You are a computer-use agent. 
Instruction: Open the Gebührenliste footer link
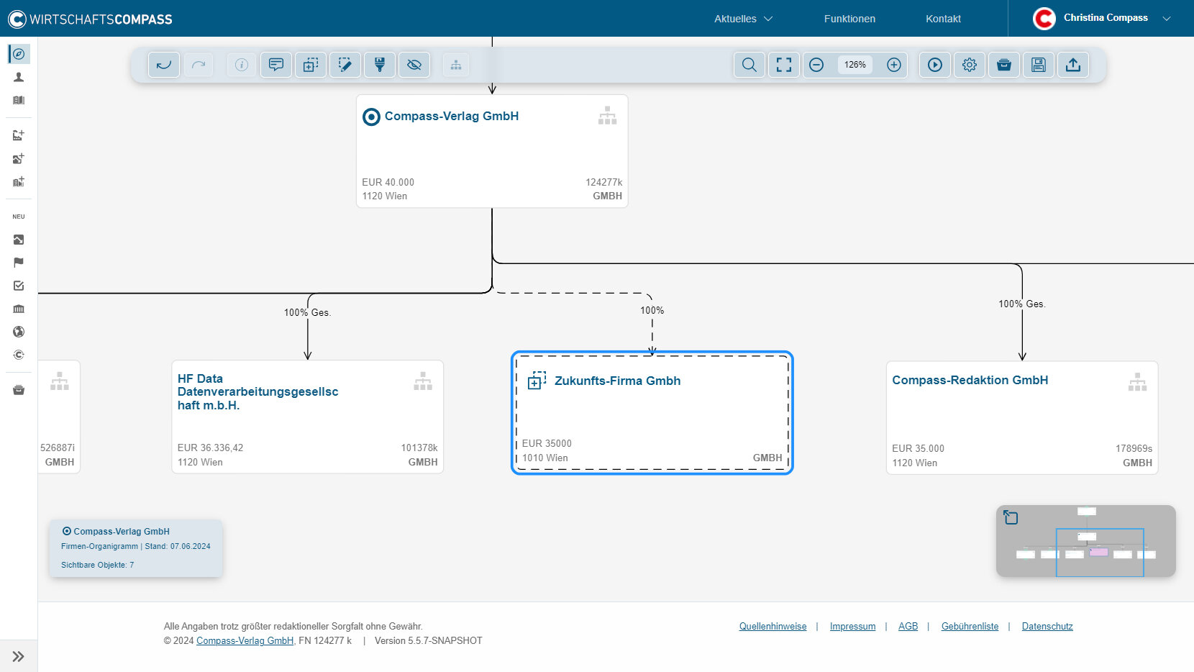tap(970, 627)
